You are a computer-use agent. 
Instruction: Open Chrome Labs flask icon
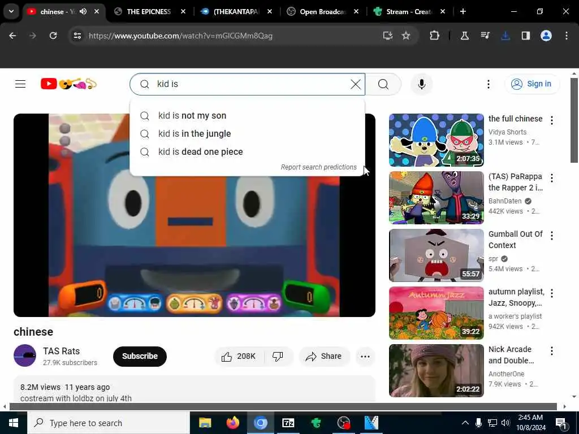[465, 36]
